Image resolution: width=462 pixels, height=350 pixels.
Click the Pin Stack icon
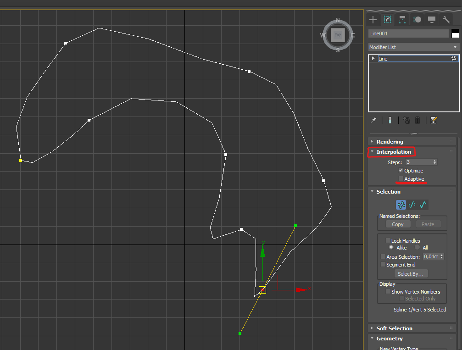point(373,120)
